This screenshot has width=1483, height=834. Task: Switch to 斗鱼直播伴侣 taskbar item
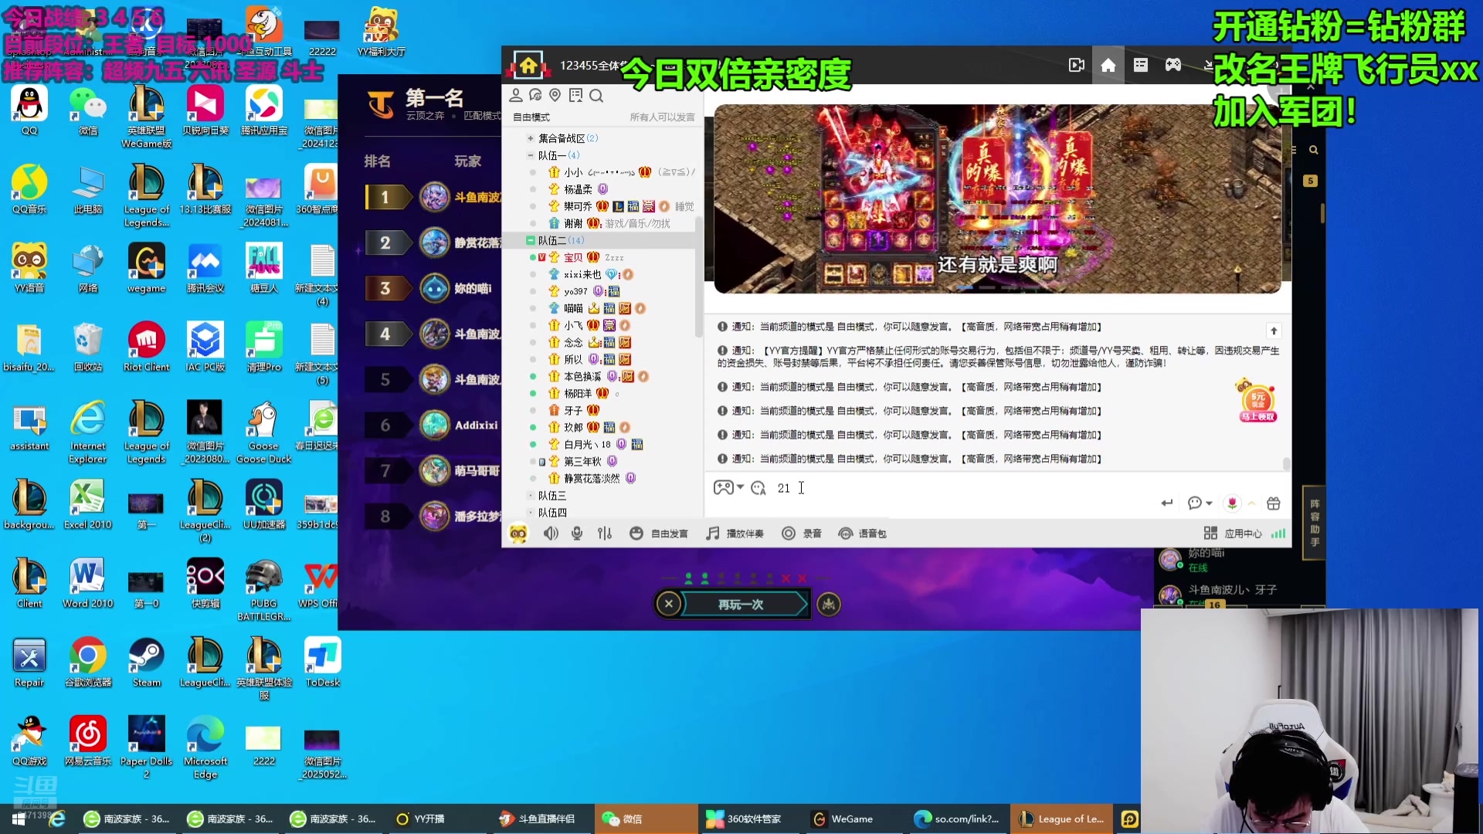(538, 819)
